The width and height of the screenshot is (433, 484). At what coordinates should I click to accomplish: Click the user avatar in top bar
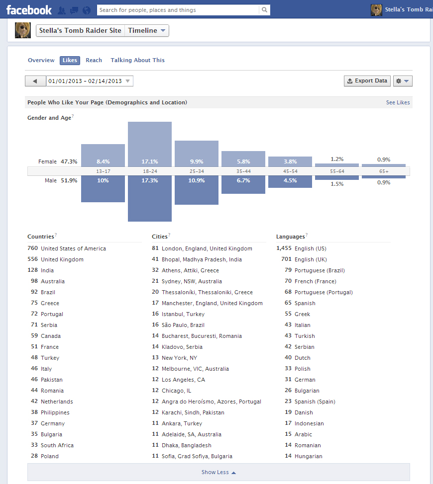(x=376, y=10)
